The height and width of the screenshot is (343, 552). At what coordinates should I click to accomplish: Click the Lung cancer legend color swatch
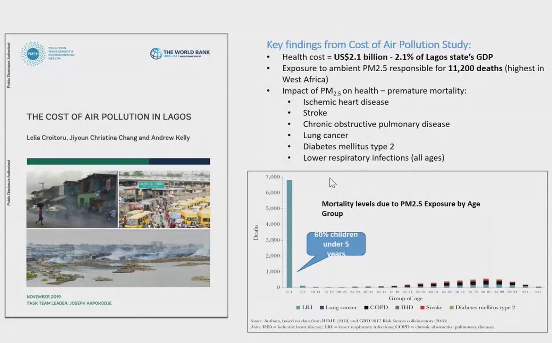(321, 307)
